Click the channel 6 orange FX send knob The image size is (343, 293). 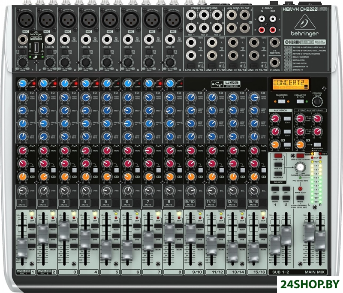[128, 177]
